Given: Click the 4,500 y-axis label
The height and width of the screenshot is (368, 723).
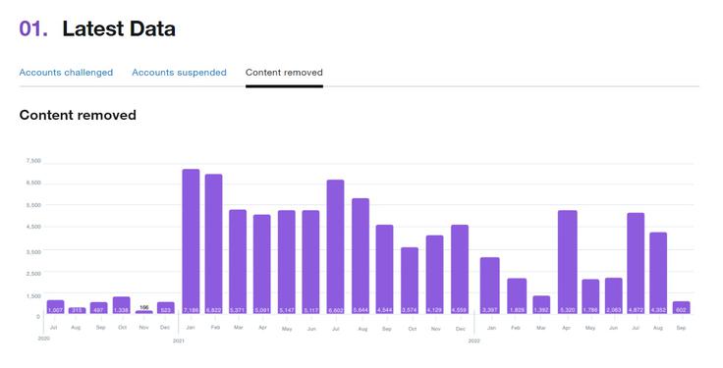Looking at the screenshot, I should click(x=33, y=227).
